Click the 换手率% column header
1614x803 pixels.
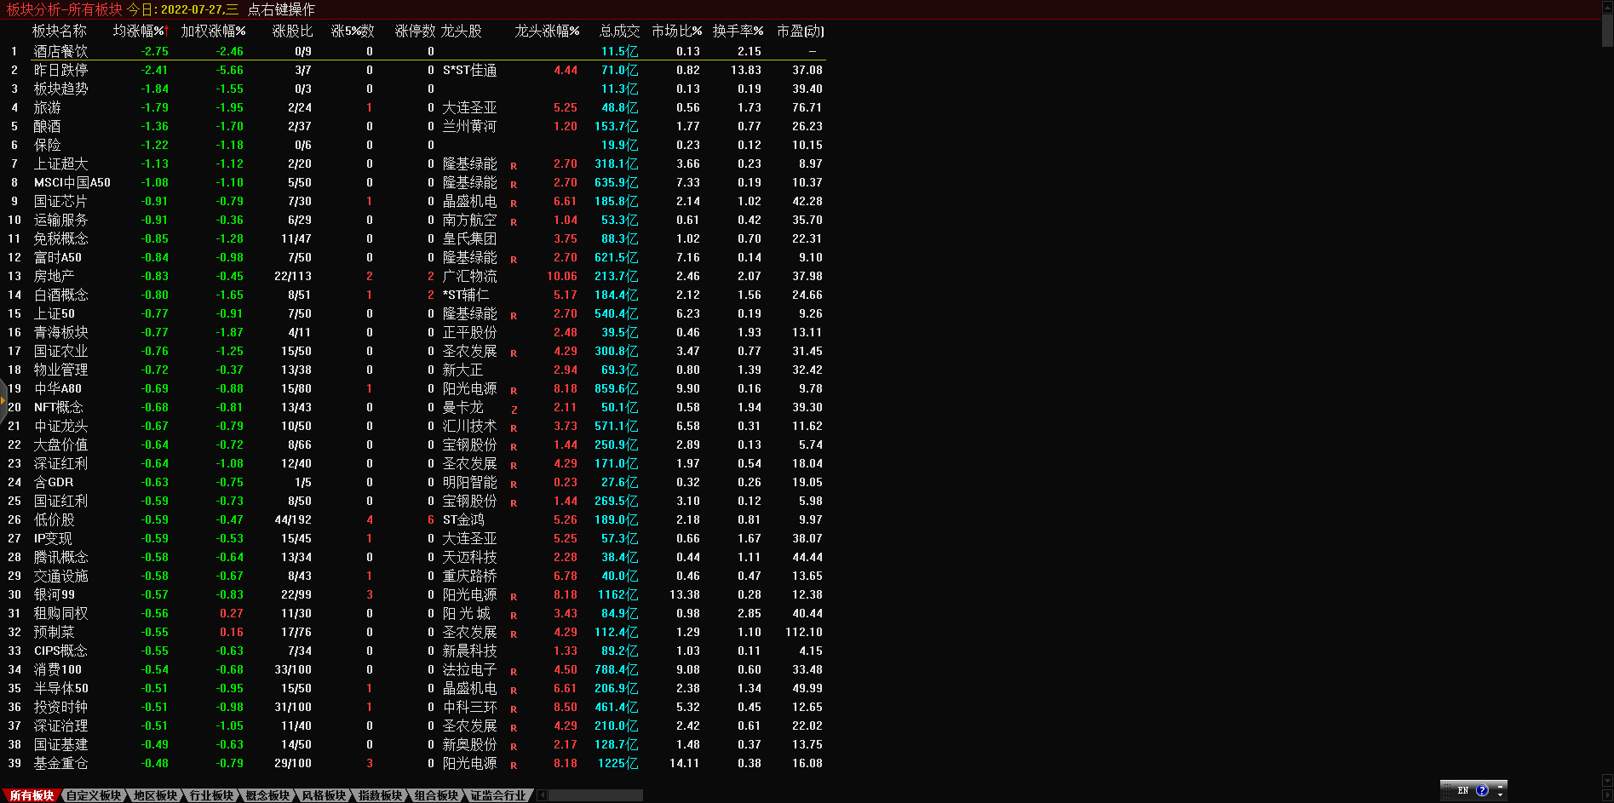point(738,31)
